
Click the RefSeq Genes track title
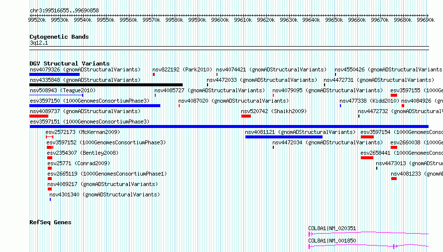(50, 222)
